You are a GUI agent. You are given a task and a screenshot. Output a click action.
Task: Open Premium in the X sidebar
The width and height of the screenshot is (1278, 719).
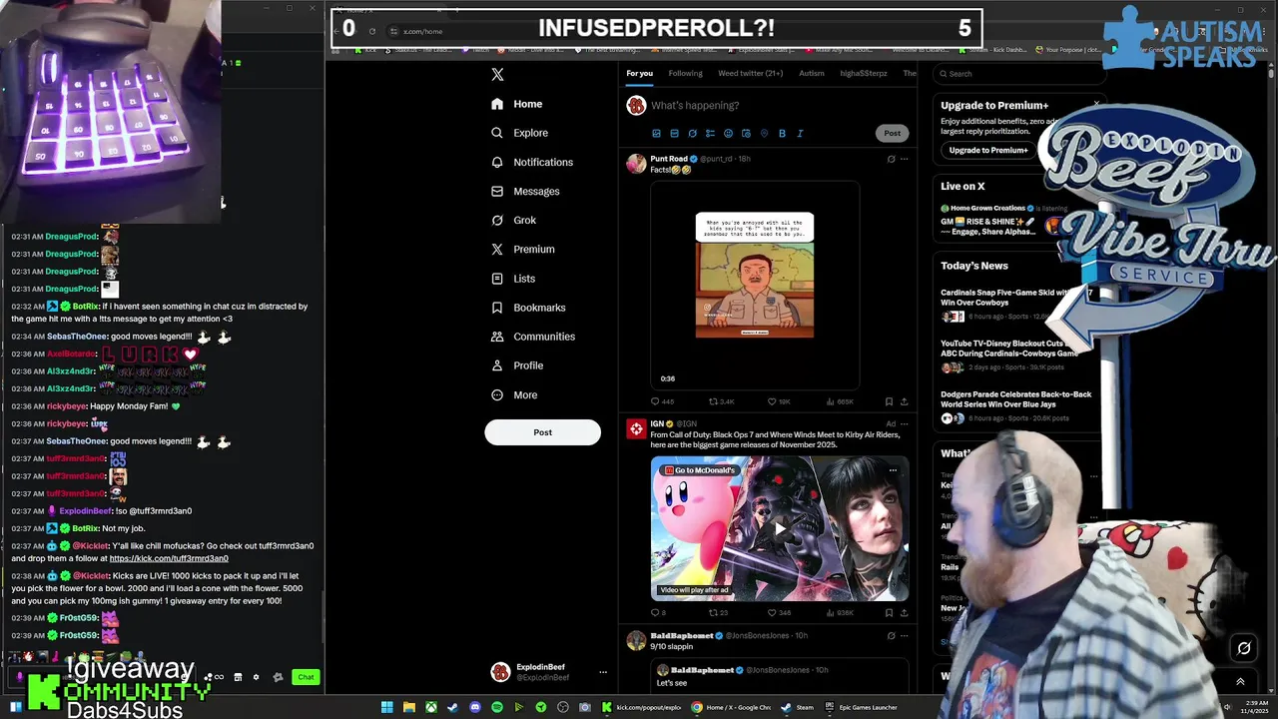522,249
